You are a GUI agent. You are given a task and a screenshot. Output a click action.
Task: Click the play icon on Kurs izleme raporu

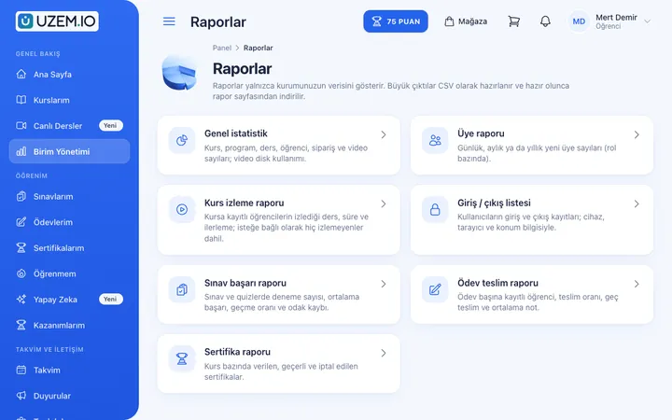click(x=182, y=209)
